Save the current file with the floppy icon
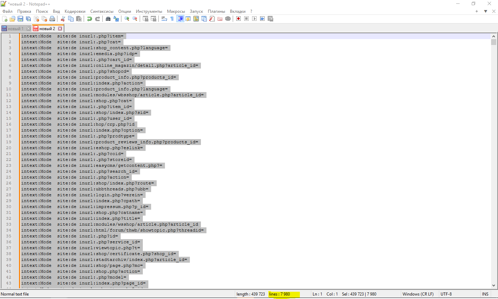Viewport: 498px width, 299px height. [20, 19]
